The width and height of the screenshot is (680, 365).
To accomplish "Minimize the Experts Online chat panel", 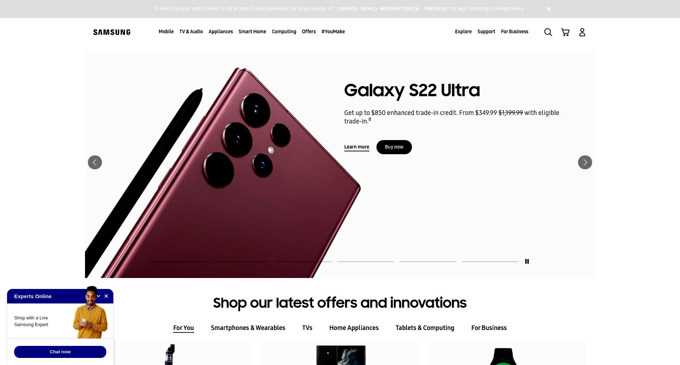I will click(x=99, y=296).
